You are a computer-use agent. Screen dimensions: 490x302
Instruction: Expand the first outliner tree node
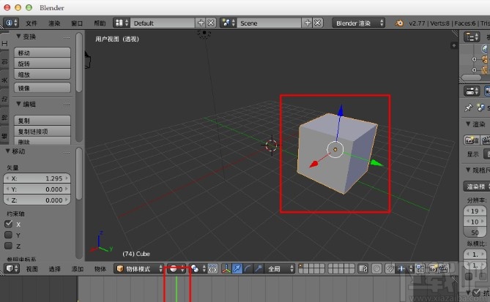point(474,59)
